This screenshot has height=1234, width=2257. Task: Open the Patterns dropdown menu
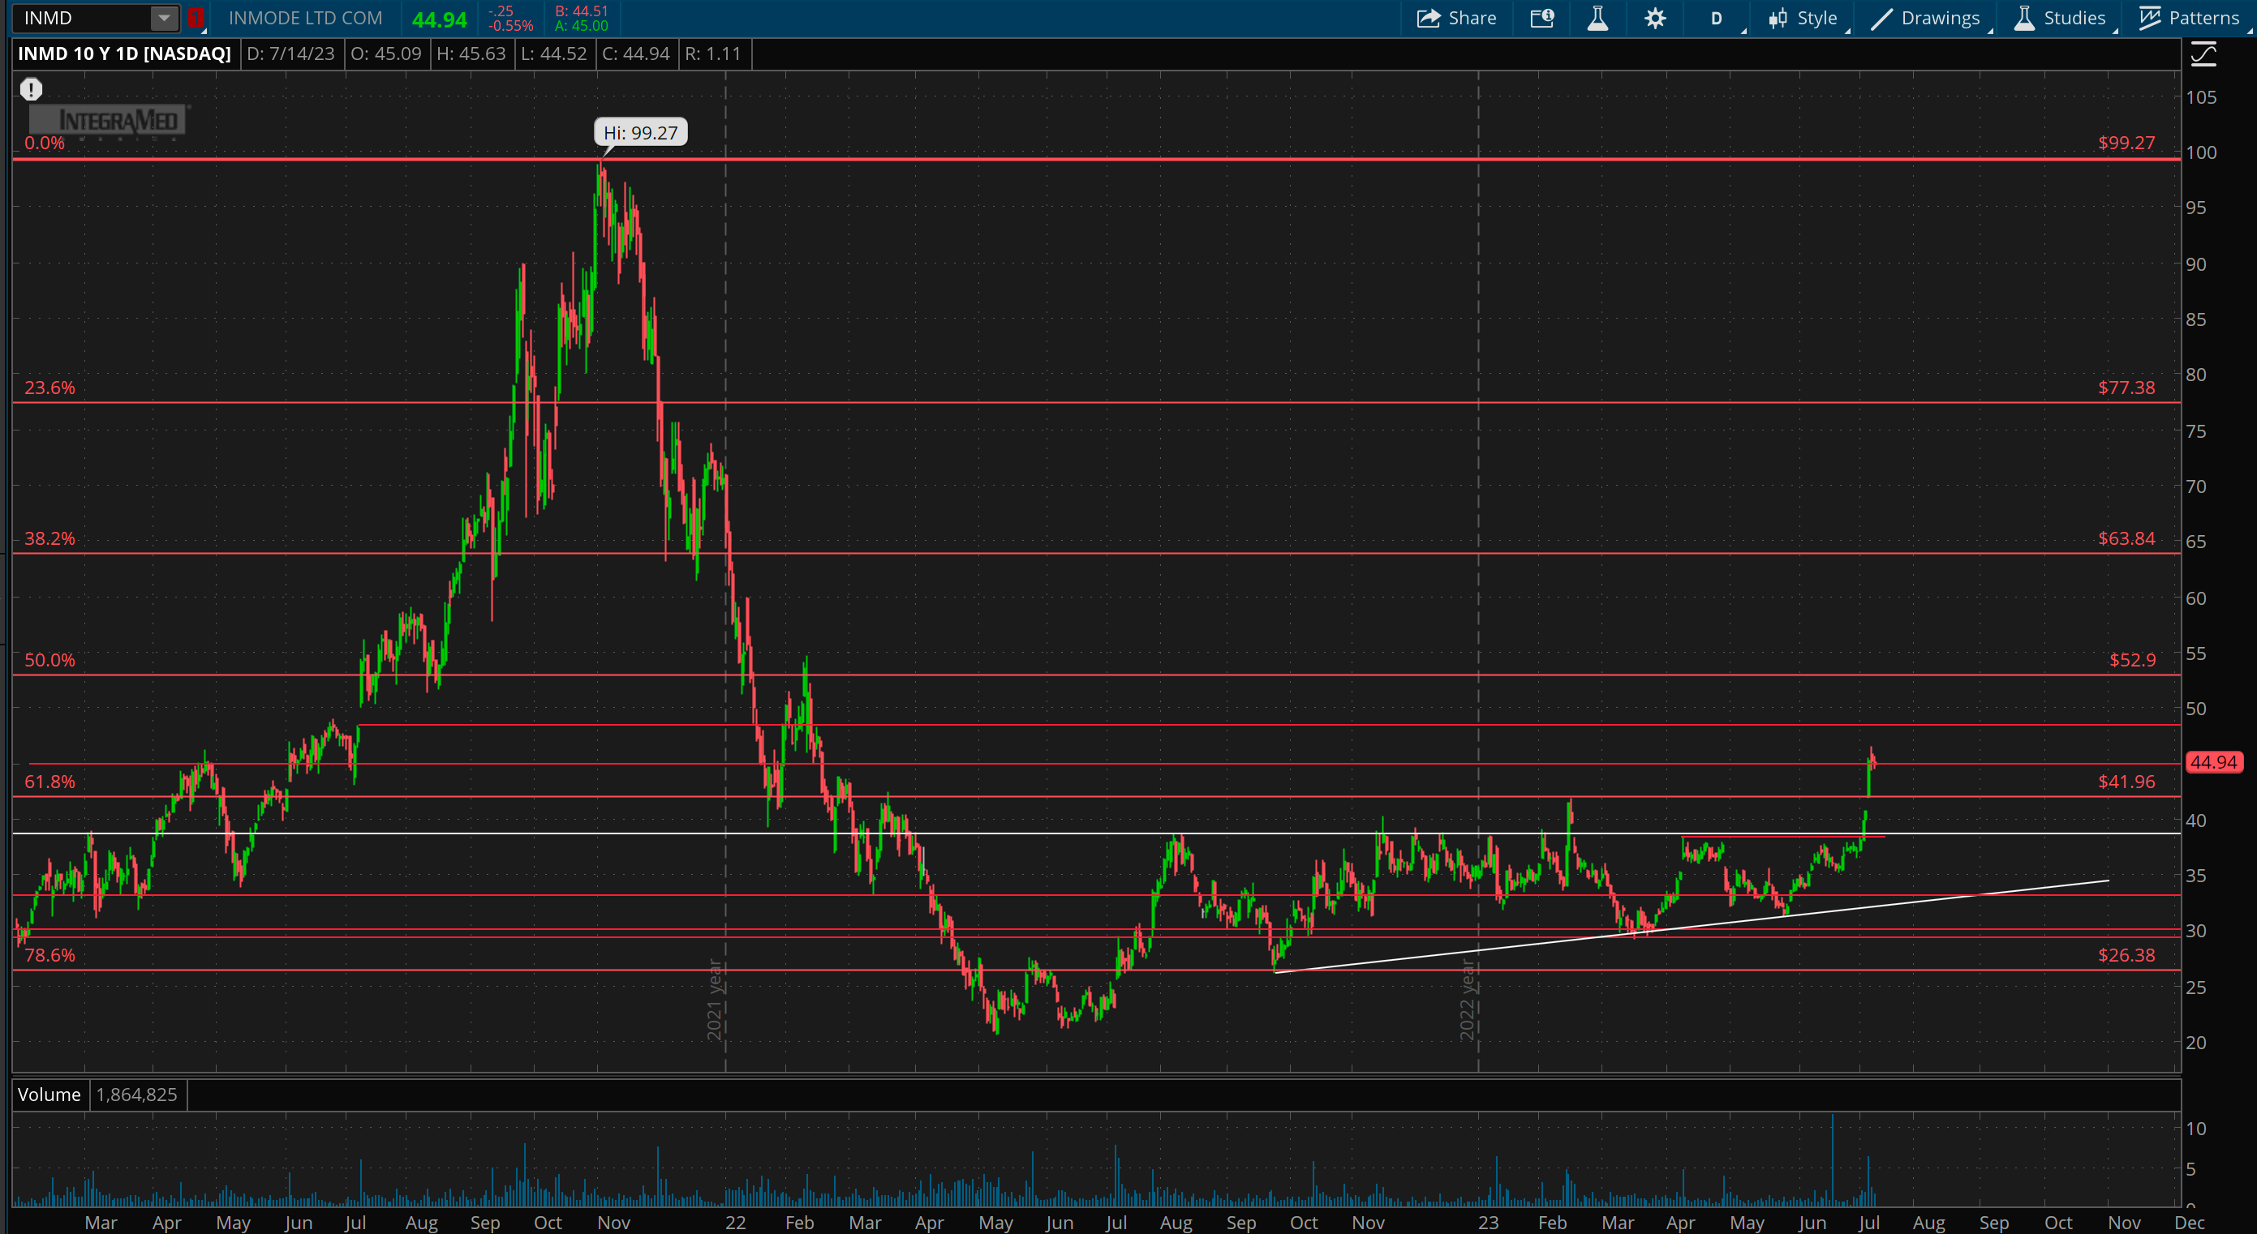tap(2189, 19)
